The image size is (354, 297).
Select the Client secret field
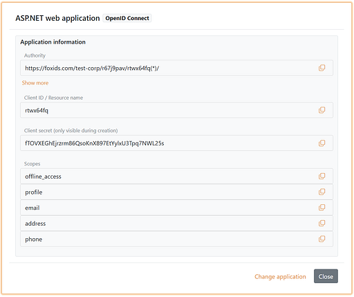(176, 143)
